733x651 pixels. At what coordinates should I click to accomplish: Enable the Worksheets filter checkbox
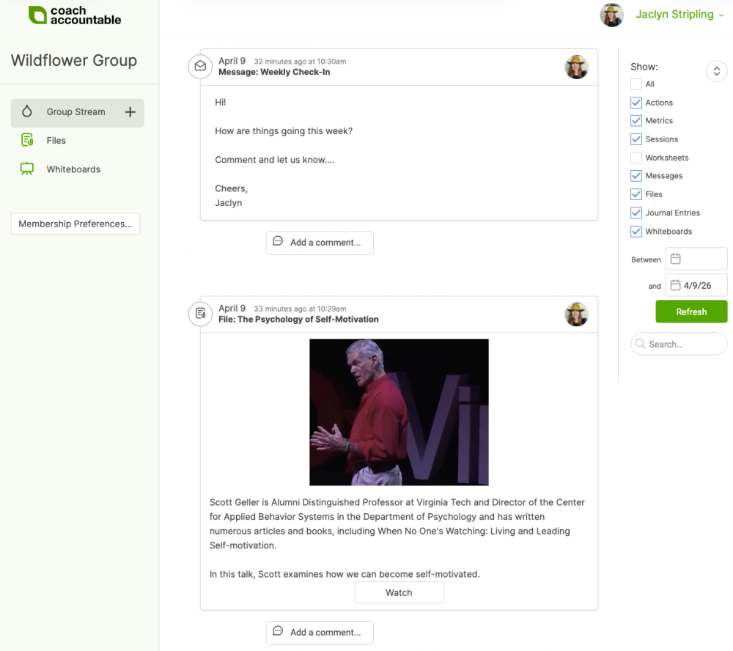pos(636,158)
